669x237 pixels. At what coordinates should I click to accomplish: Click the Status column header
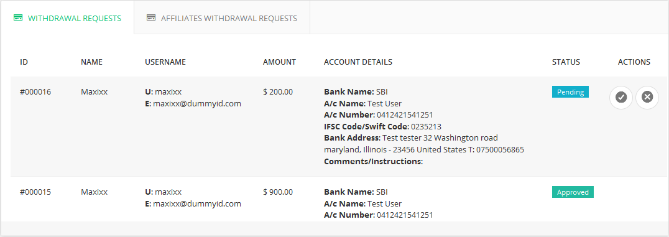click(x=566, y=62)
